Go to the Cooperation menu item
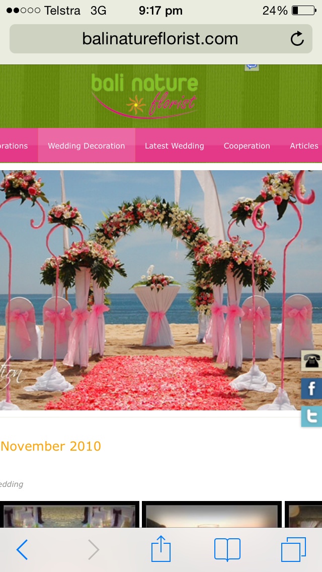 point(247,146)
